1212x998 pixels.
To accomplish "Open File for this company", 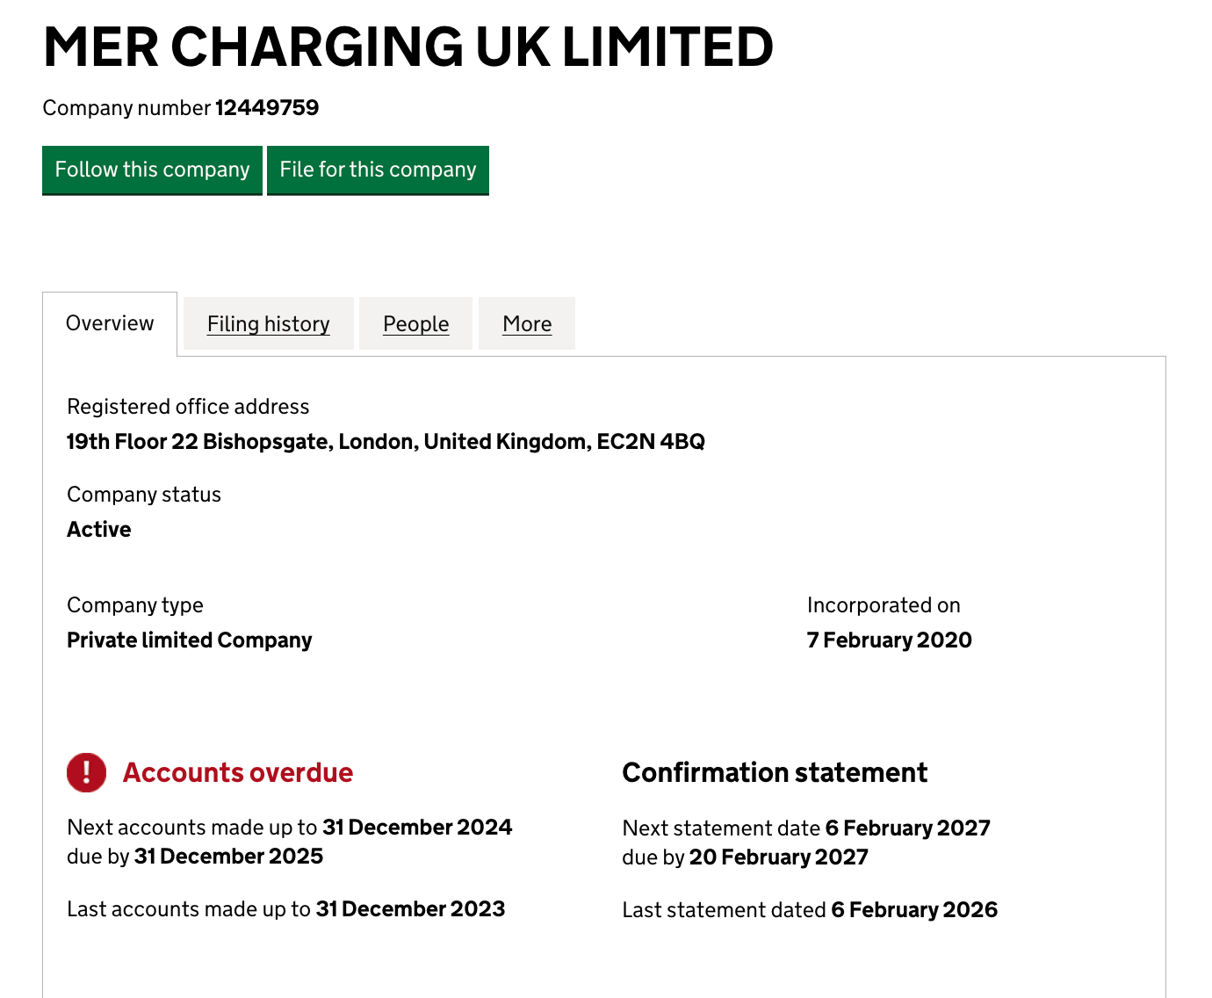I will point(378,170).
